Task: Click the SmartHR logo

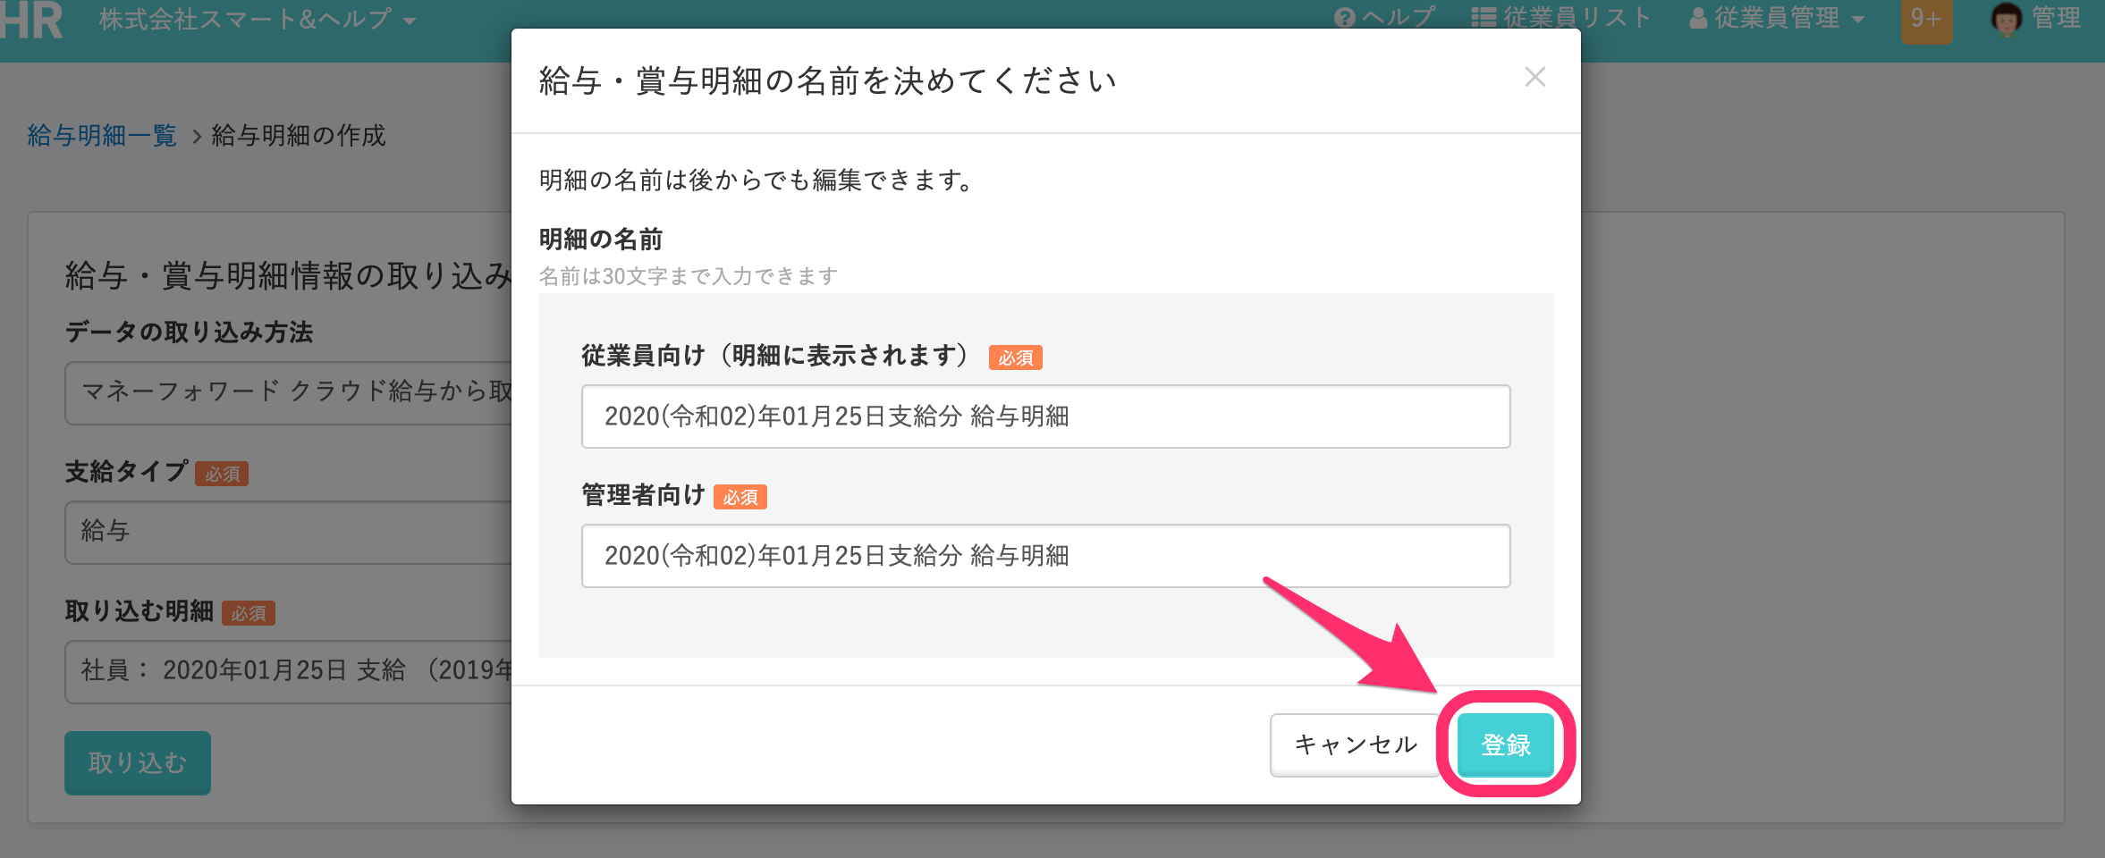Action: click(32, 20)
